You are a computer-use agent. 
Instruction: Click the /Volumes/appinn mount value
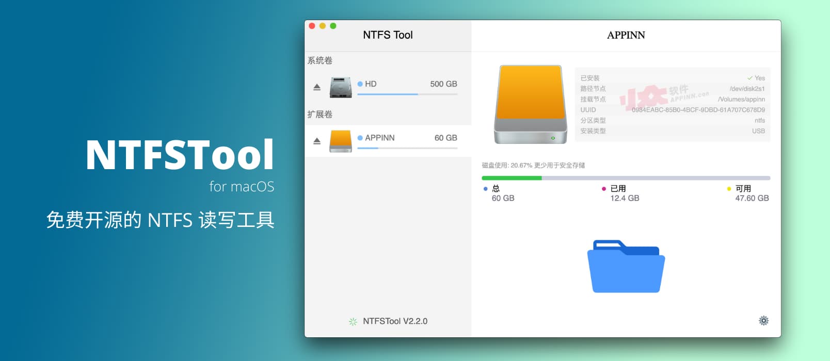(742, 99)
